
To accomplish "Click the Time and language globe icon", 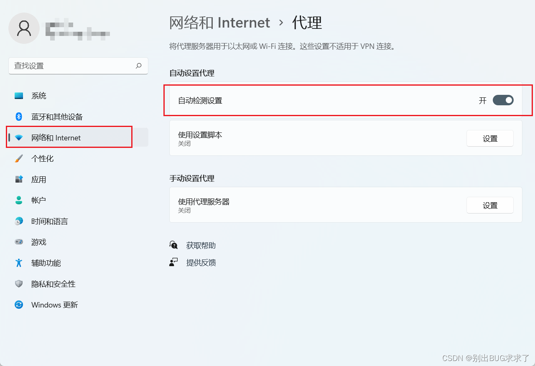I will coord(19,221).
